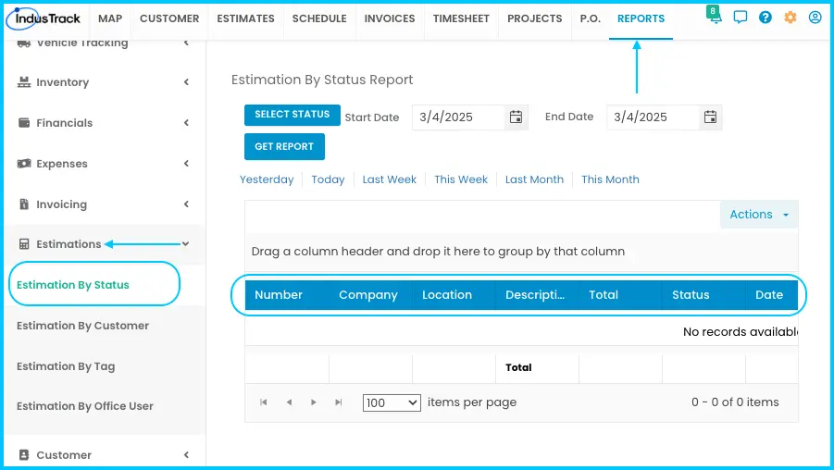Viewport: 834px width, 470px height.
Task: Open the chat messages icon
Action: pyautogui.click(x=740, y=18)
